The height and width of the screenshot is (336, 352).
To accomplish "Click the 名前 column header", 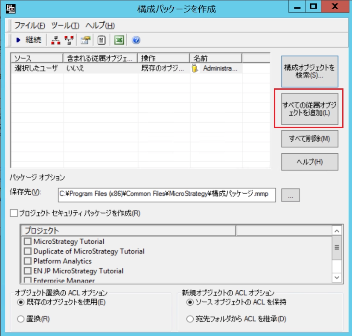I will coord(216,58).
